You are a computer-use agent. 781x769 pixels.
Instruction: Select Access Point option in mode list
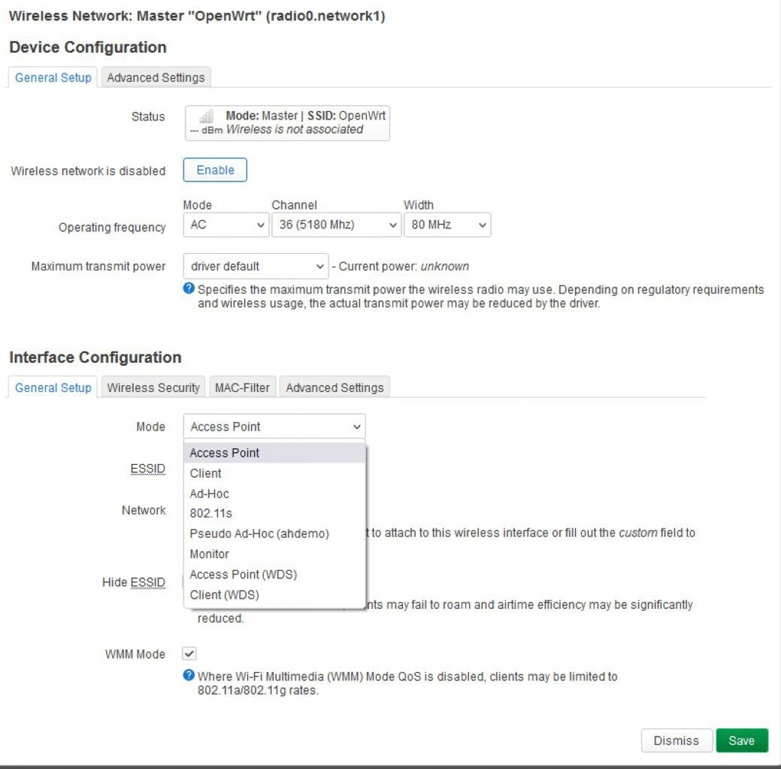(x=275, y=453)
